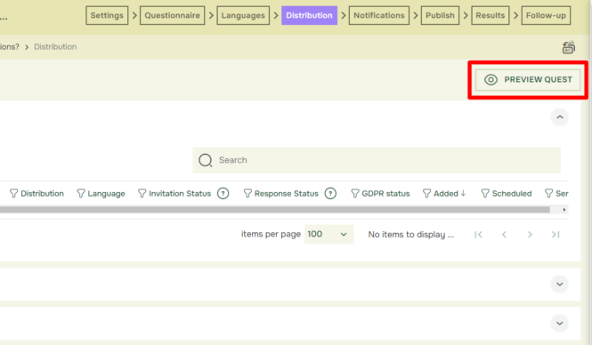Click the search magnifier icon
The image size is (592, 345).
tap(206, 160)
